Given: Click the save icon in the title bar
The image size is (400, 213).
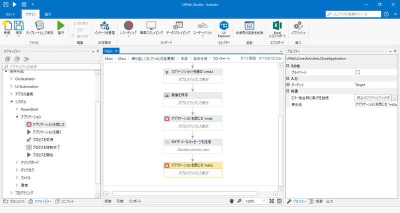Looking at the screenshot, I should tap(6, 4).
